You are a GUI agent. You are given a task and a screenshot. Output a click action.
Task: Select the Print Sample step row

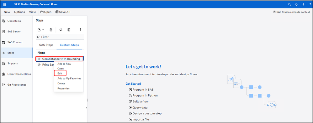pos(46,65)
